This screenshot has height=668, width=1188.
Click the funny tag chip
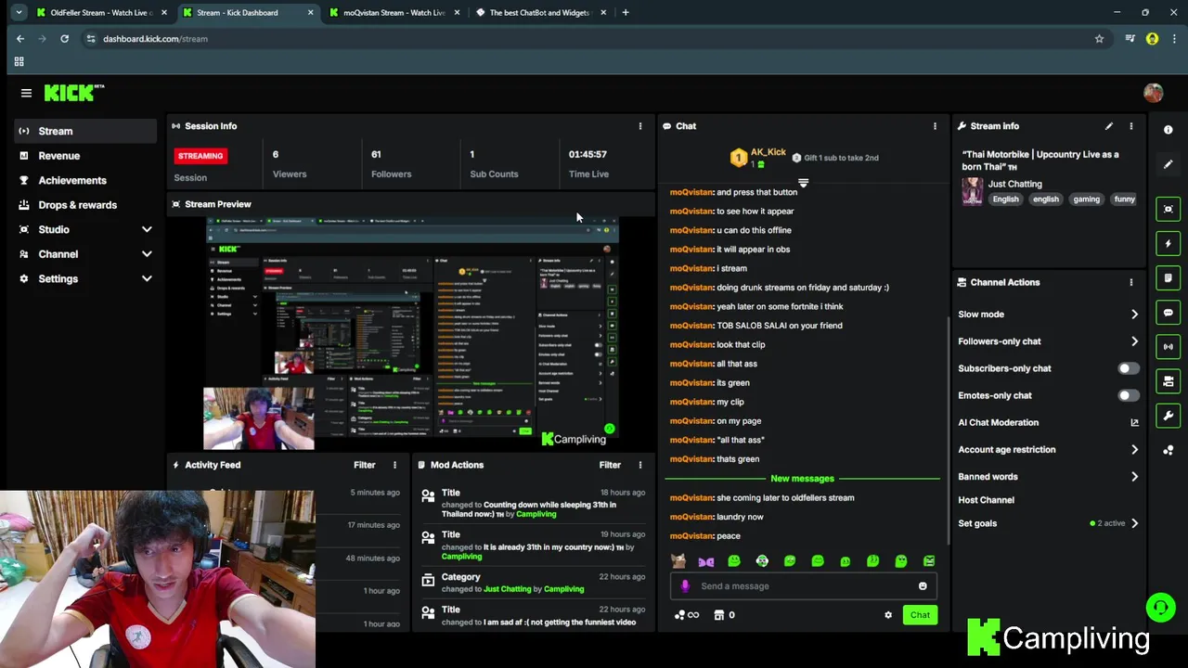pyautogui.click(x=1124, y=199)
